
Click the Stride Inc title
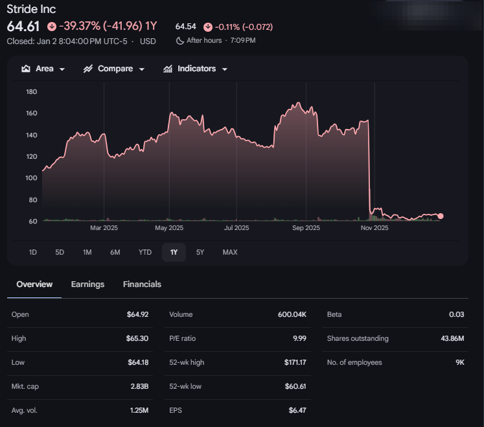pos(31,9)
